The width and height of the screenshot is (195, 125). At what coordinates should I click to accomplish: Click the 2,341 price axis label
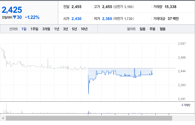click(182, 99)
